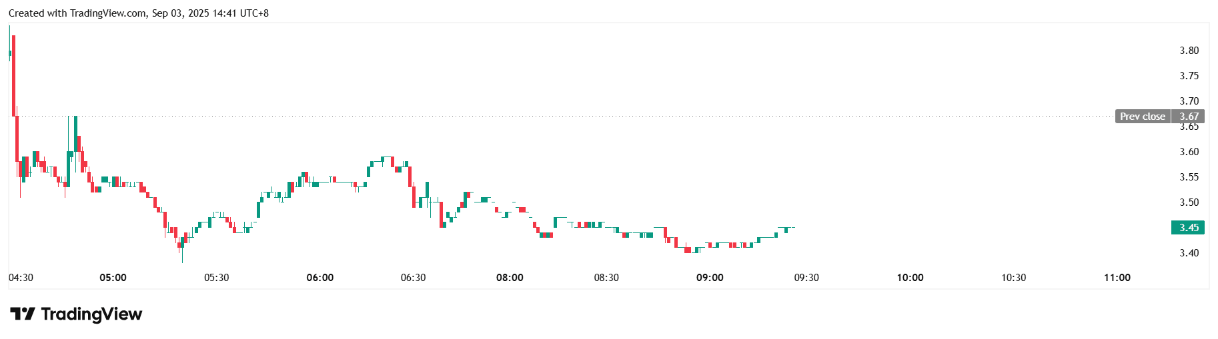The image size is (1218, 339).
Task: Click the 11:00 time axis label
Action: coord(1117,278)
